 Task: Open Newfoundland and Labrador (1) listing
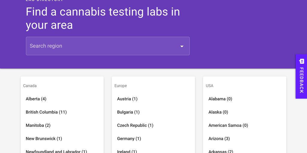coord(56,151)
